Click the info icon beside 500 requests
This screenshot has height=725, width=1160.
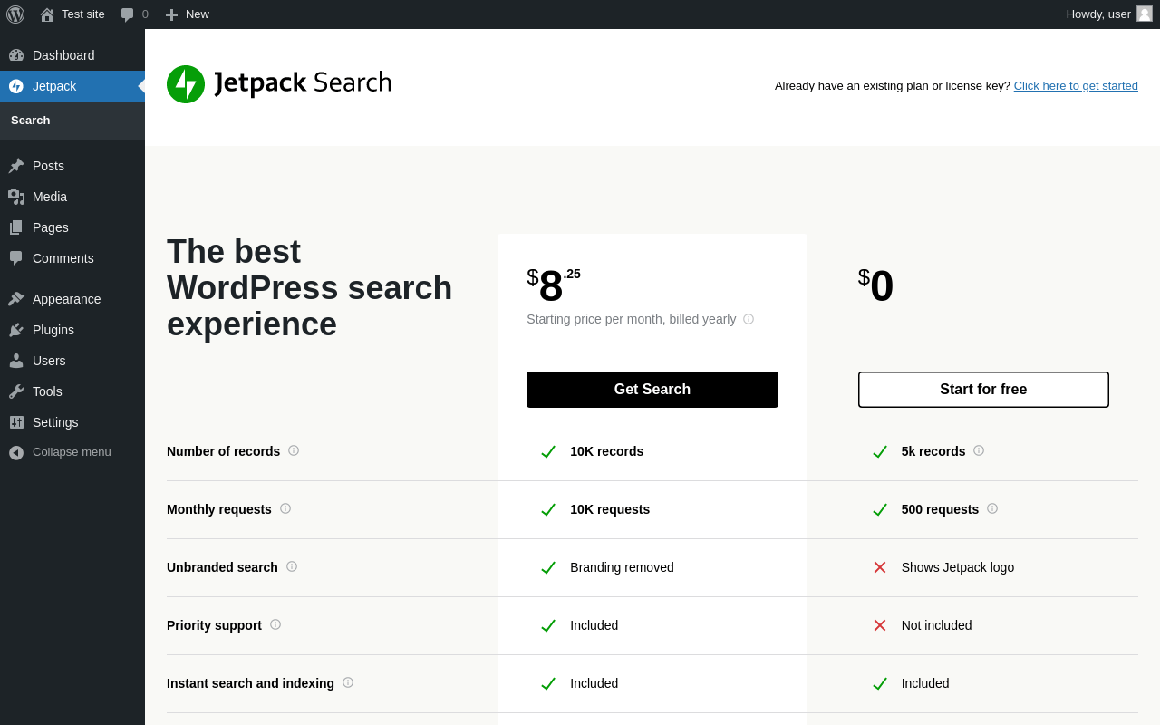tap(992, 508)
